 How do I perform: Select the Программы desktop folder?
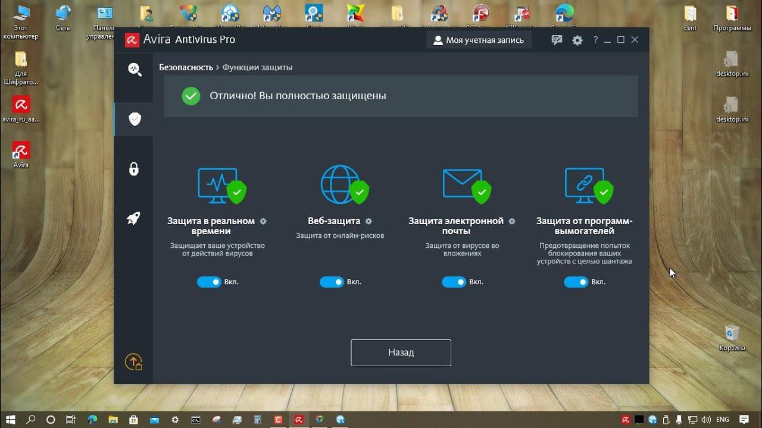(x=732, y=18)
